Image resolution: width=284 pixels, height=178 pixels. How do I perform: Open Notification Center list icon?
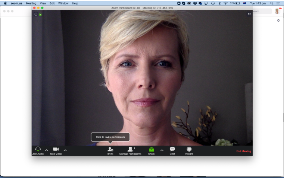point(278,3)
